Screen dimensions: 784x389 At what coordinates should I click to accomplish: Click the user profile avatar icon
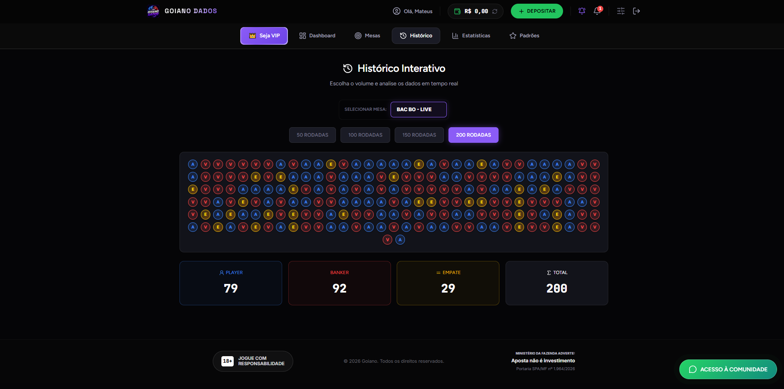396,11
